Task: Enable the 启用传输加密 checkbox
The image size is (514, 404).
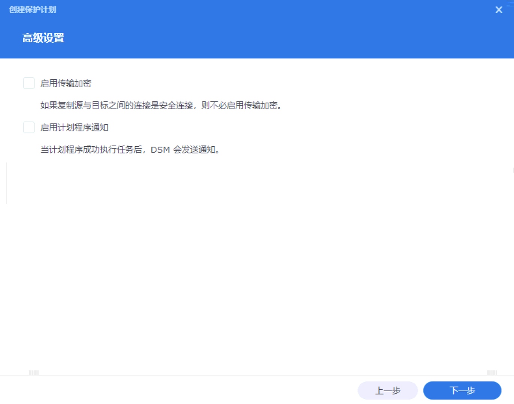Action: pos(29,83)
